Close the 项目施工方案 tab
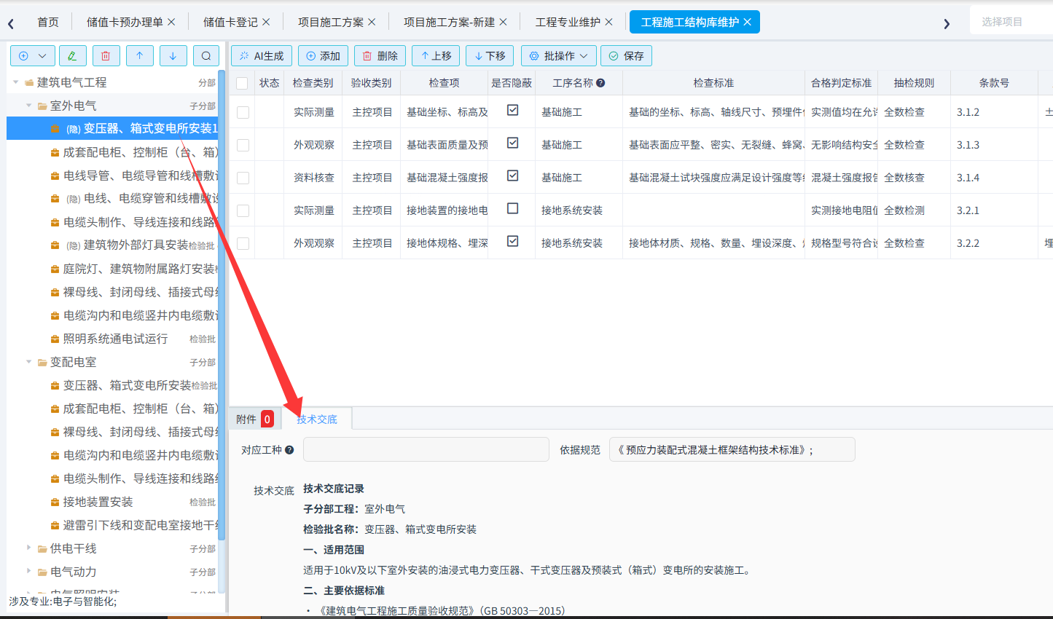This screenshot has height=619, width=1053. click(x=372, y=22)
